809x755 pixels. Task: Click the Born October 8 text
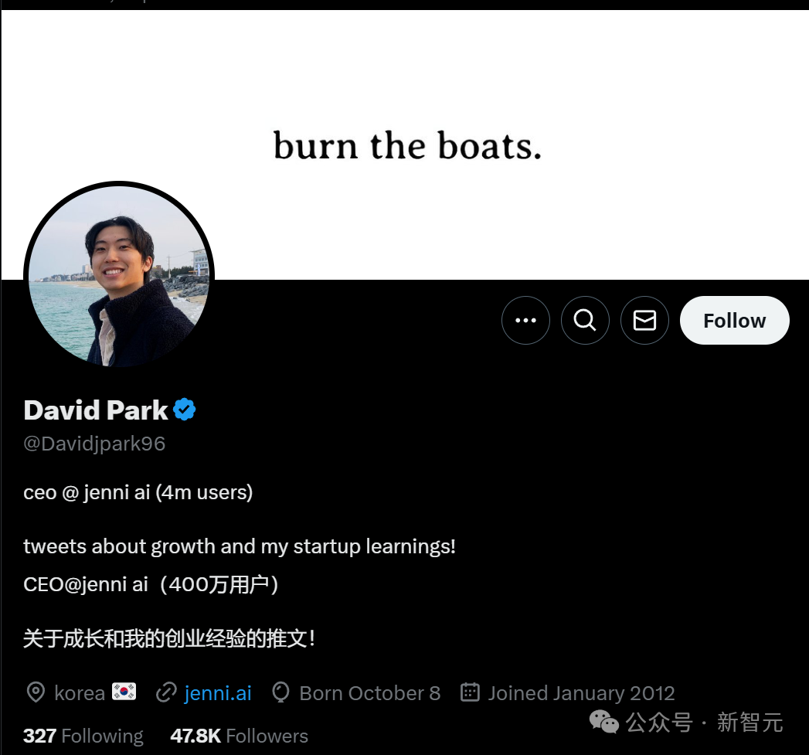(x=369, y=692)
